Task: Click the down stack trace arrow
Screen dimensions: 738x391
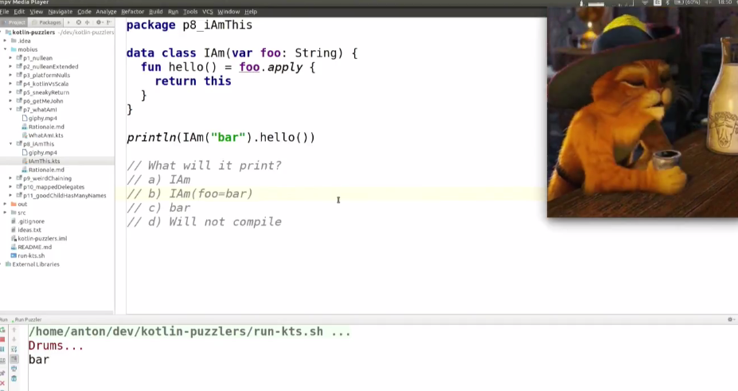Action: click(x=14, y=339)
